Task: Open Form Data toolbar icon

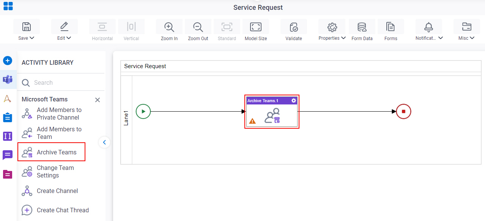Action: click(362, 27)
